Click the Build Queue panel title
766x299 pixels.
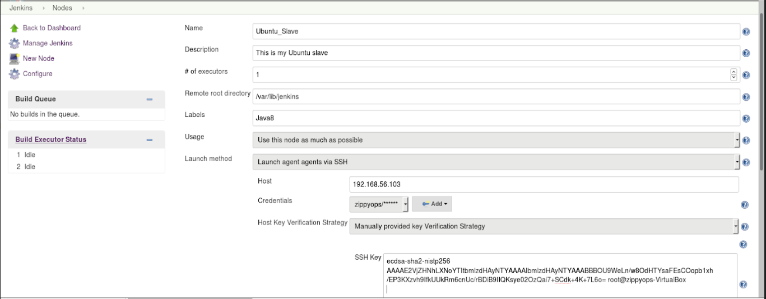click(x=36, y=99)
